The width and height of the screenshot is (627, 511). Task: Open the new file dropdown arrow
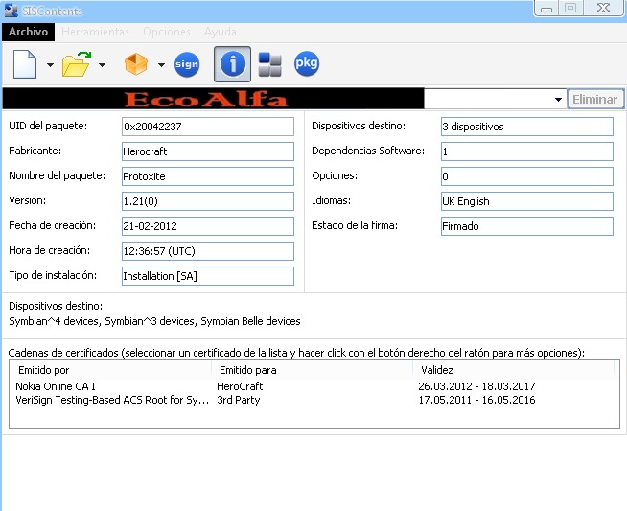coord(50,64)
